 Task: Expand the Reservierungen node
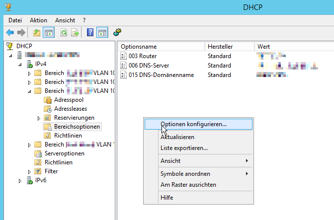pyautogui.click(x=39, y=118)
